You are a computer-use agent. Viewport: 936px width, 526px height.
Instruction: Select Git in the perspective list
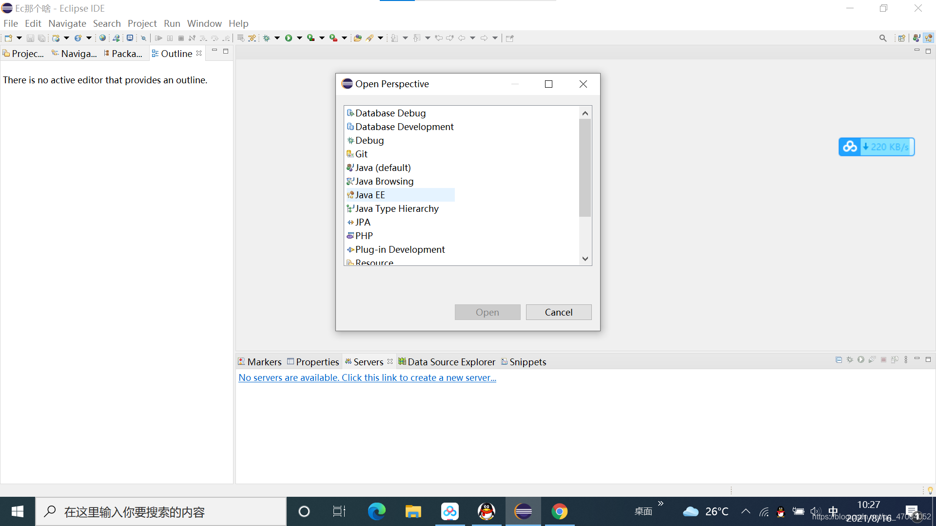(x=357, y=154)
